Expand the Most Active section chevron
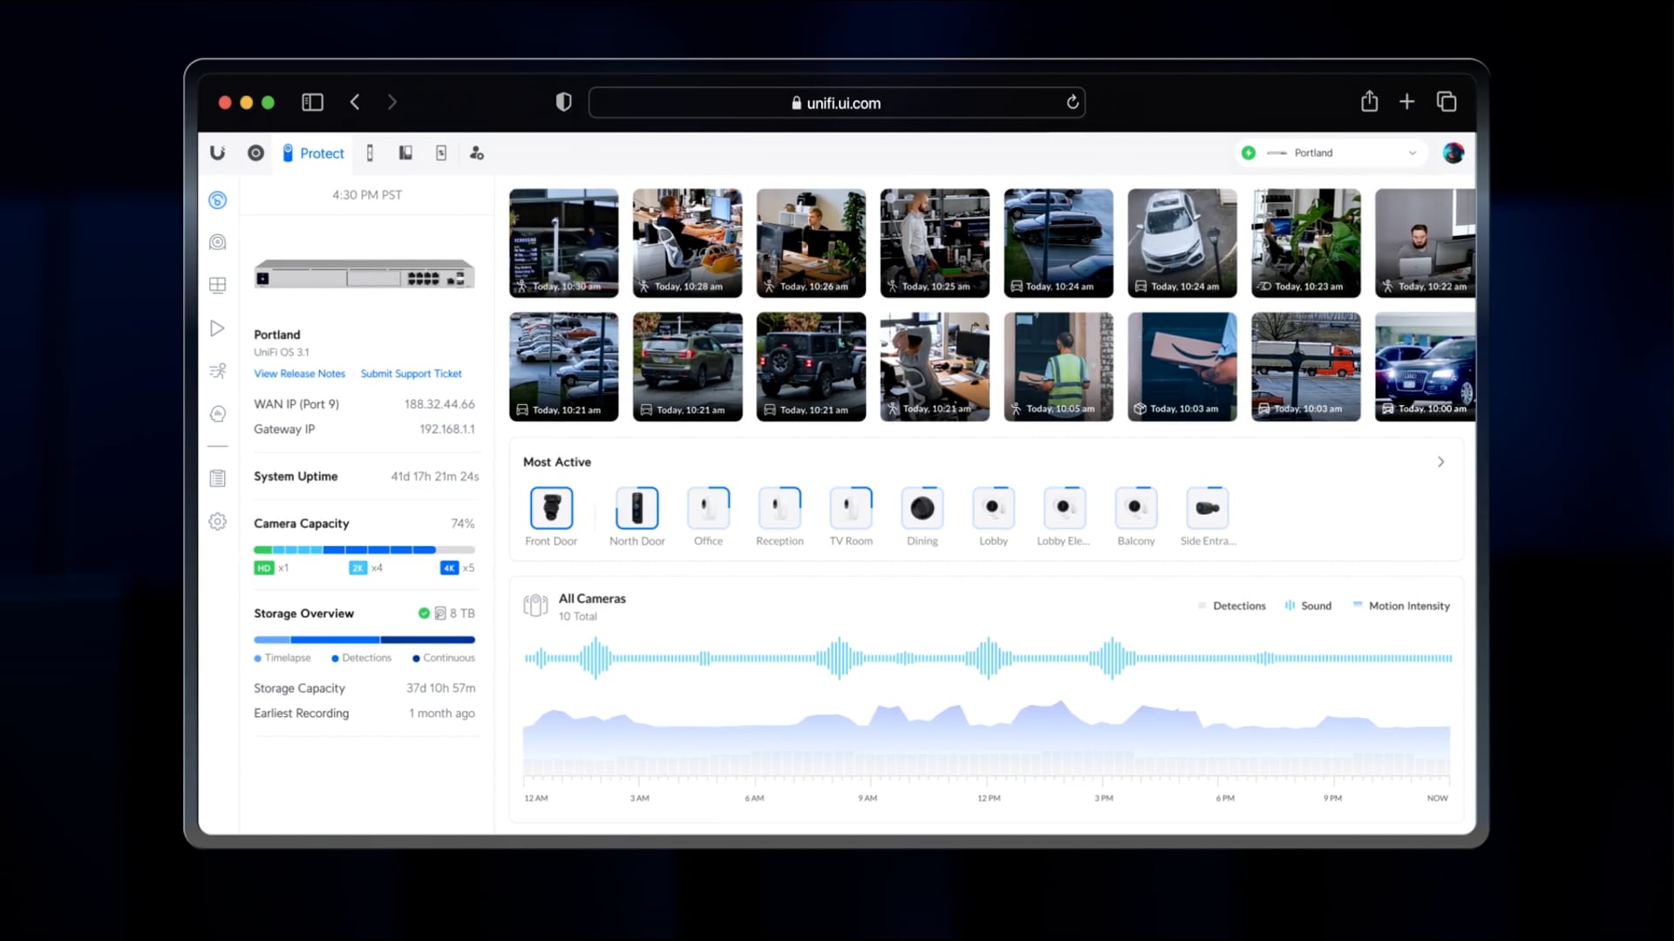Image resolution: width=1674 pixels, height=941 pixels. [1440, 462]
